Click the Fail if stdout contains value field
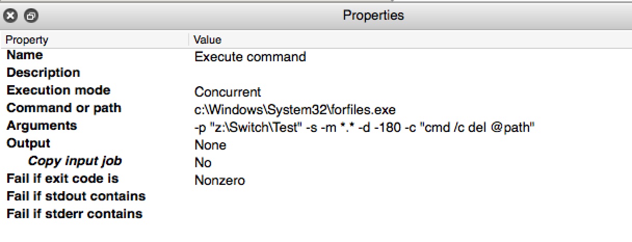632x242 pixels. (x=411, y=197)
